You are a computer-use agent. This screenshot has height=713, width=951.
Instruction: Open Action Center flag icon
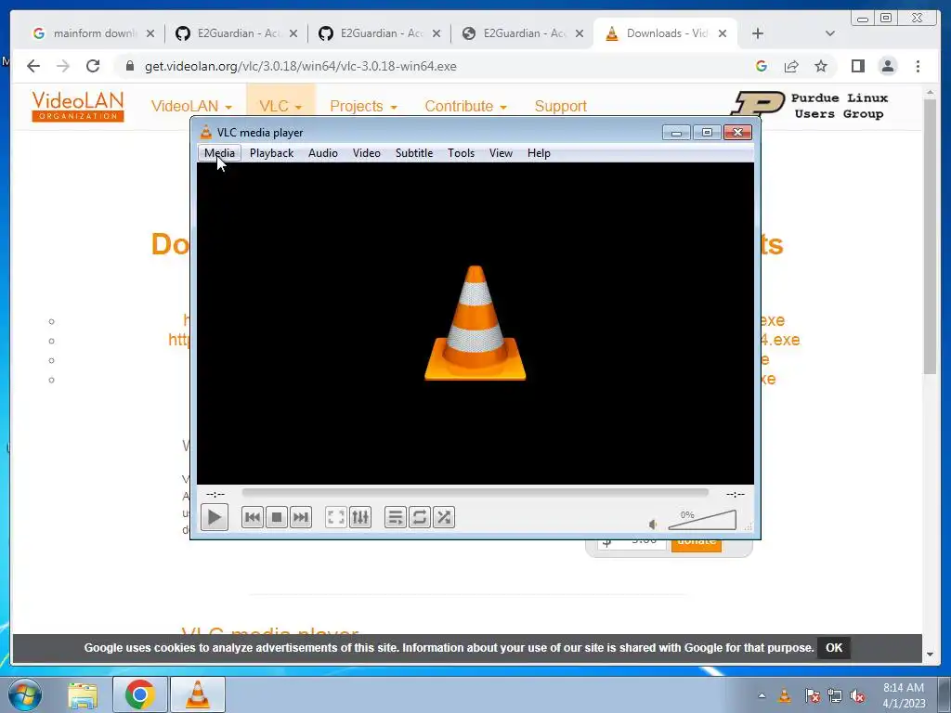(x=812, y=696)
